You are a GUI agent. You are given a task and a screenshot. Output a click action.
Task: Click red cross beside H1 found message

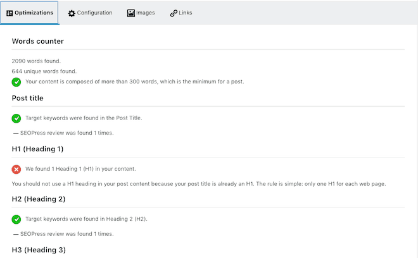(x=16, y=169)
